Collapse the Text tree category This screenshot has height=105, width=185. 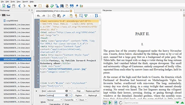[1, 15]
